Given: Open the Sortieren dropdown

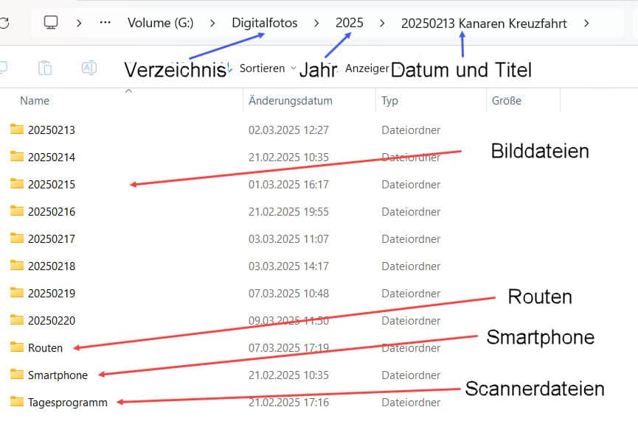Looking at the screenshot, I should (x=266, y=68).
